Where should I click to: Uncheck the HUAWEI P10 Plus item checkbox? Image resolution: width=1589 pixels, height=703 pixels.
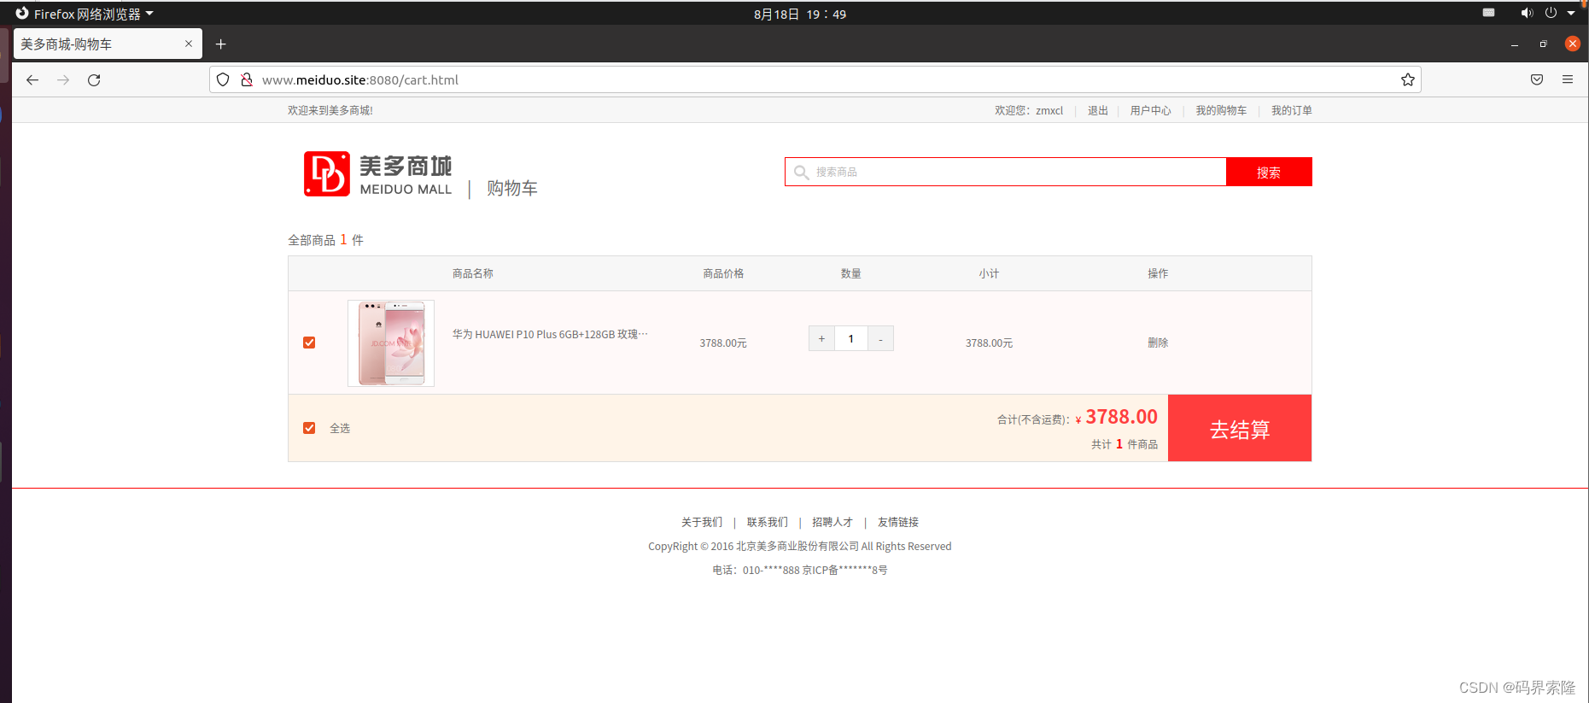click(x=309, y=343)
